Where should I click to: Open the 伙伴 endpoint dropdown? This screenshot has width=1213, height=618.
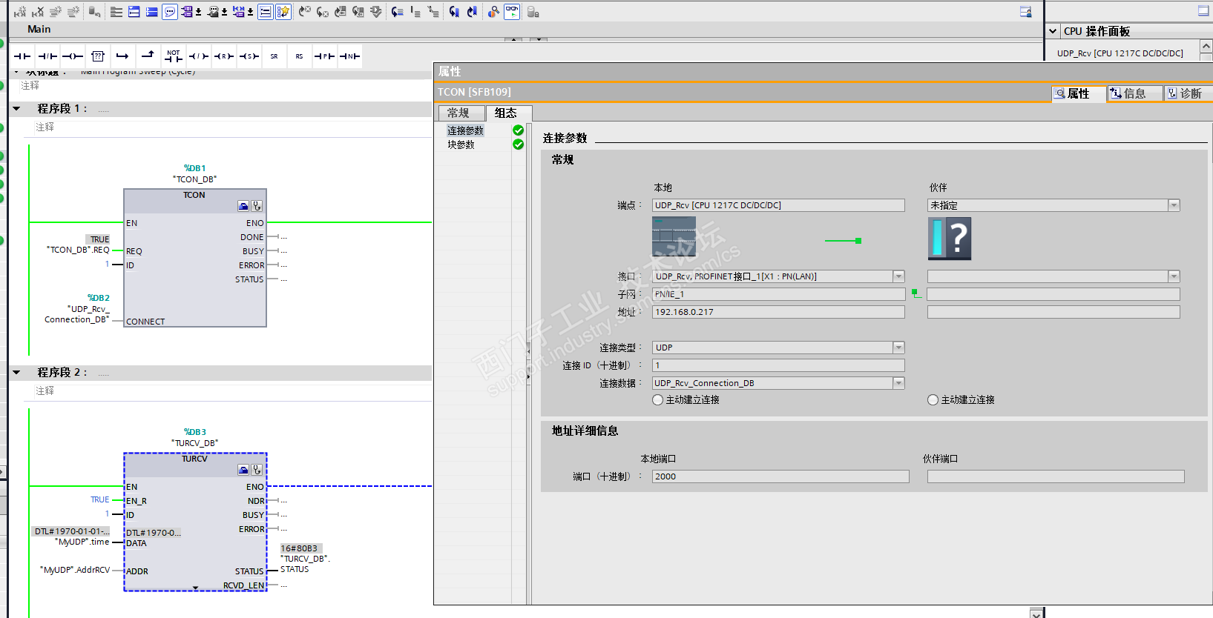tap(1174, 205)
